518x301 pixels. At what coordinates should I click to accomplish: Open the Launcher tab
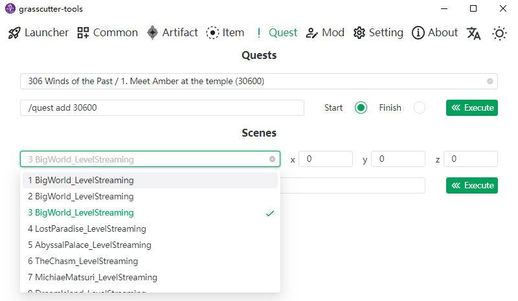[x=38, y=33]
